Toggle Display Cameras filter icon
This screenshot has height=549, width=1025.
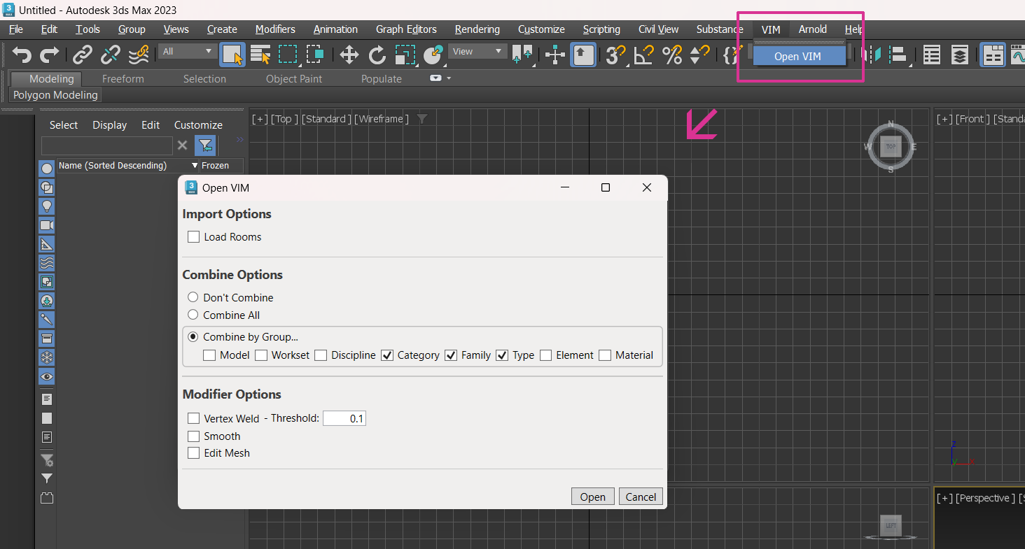coord(47,225)
